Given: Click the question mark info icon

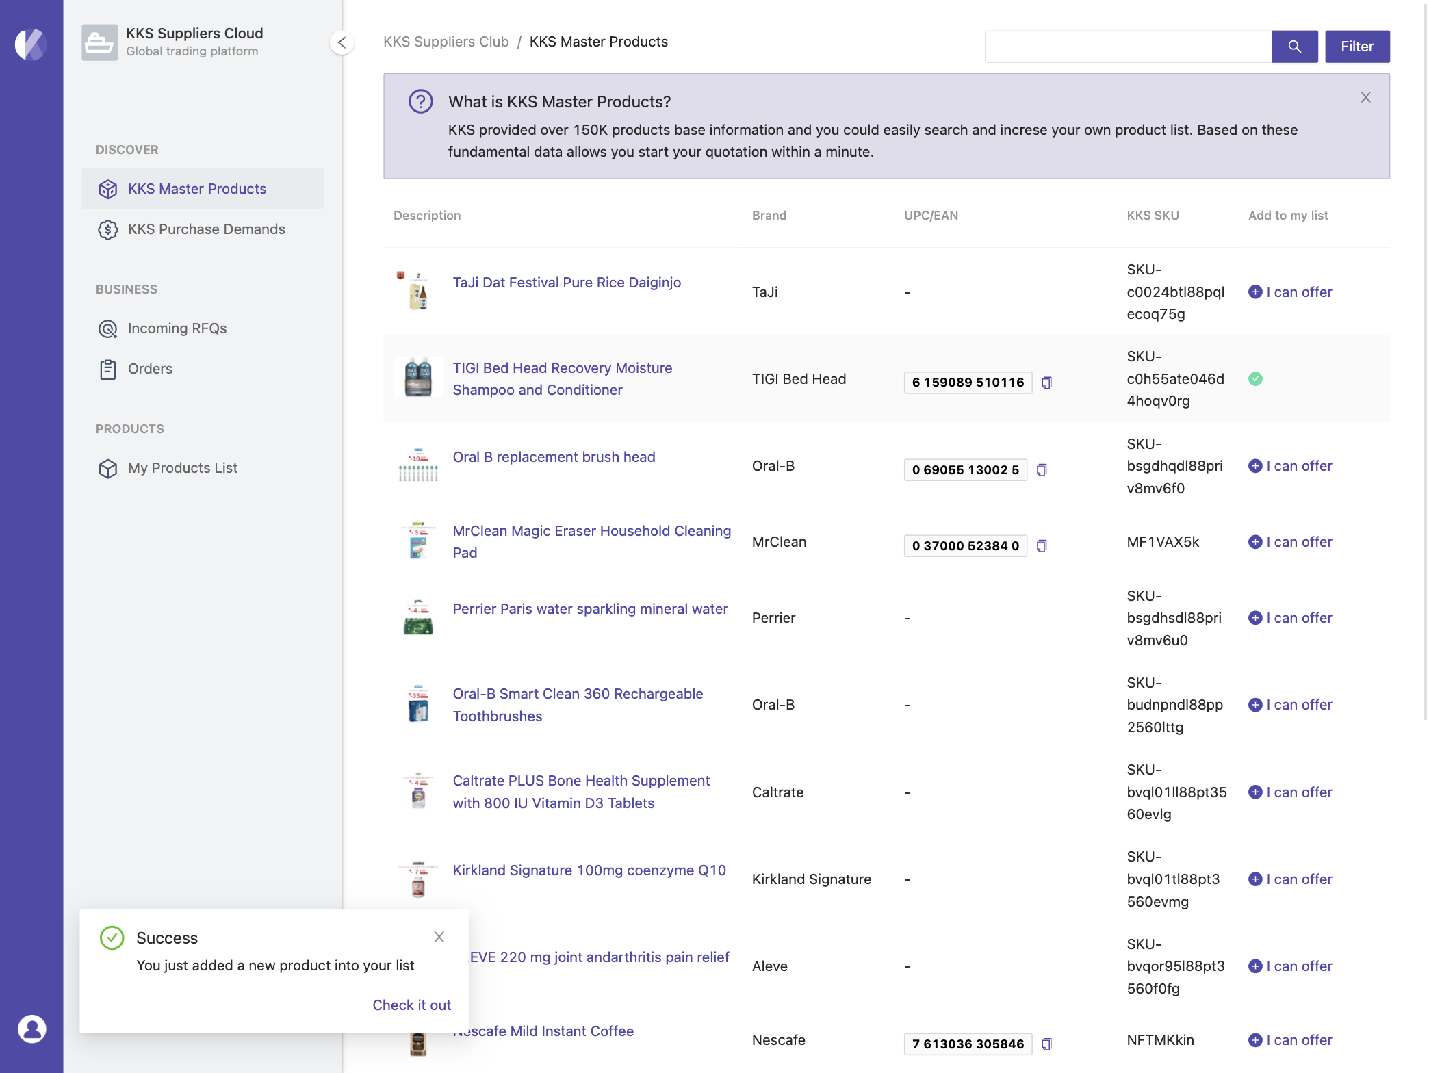Looking at the screenshot, I should pyautogui.click(x=420, y=102).
